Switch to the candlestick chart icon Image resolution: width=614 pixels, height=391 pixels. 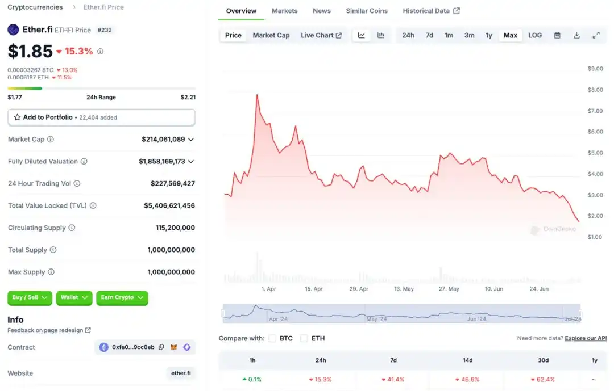click(x=381, y=35)
